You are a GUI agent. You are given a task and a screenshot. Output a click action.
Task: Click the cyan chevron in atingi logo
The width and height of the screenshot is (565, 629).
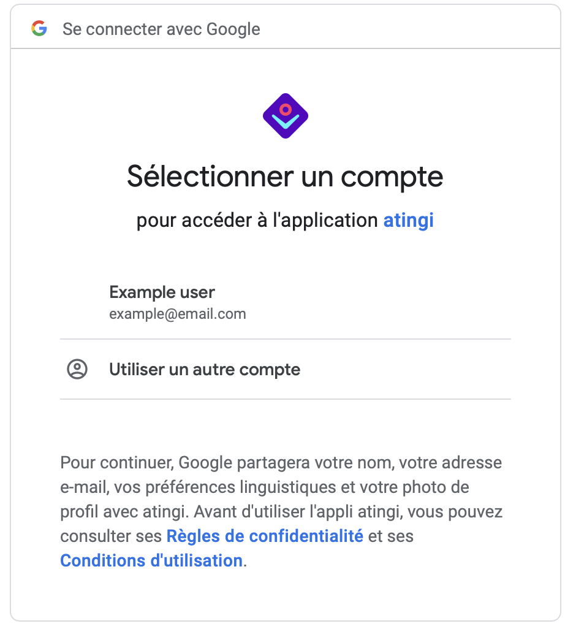(286, 121)
